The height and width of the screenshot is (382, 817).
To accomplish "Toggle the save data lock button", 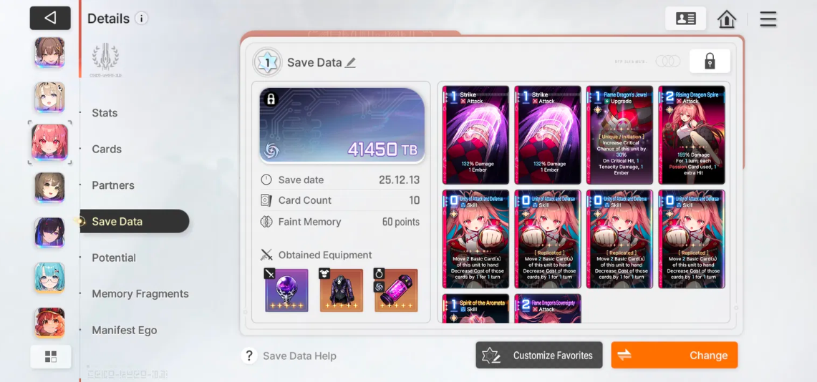I will click(709, 62).
